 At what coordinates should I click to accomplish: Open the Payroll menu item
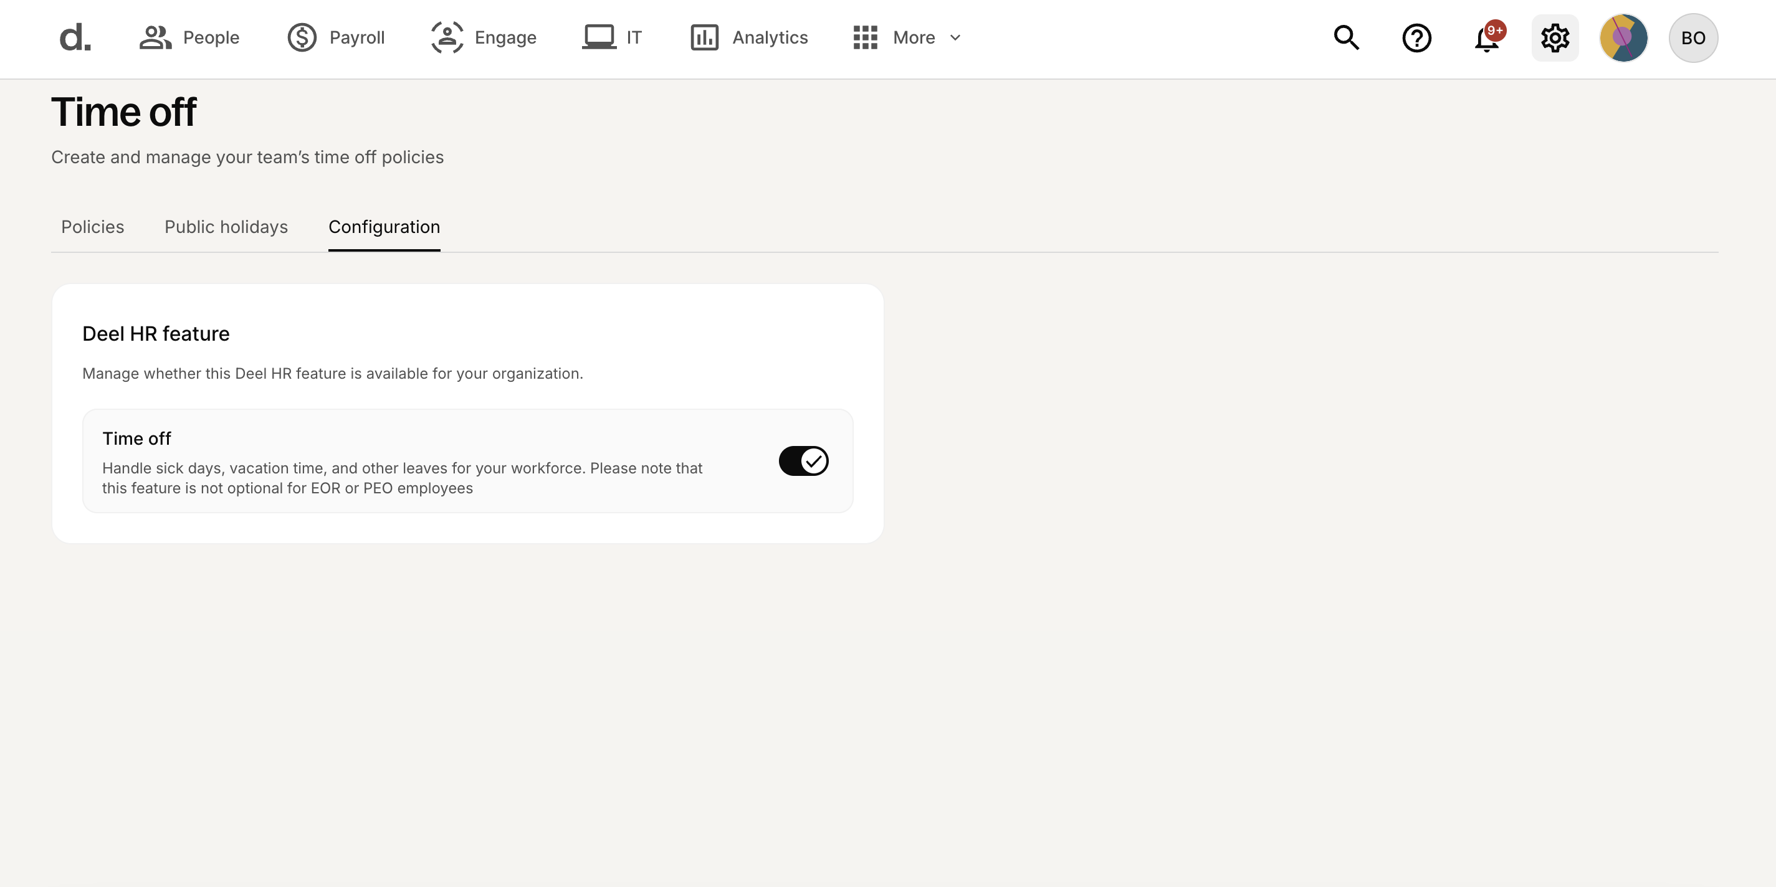pyautogui.click(x=336, y=38)
